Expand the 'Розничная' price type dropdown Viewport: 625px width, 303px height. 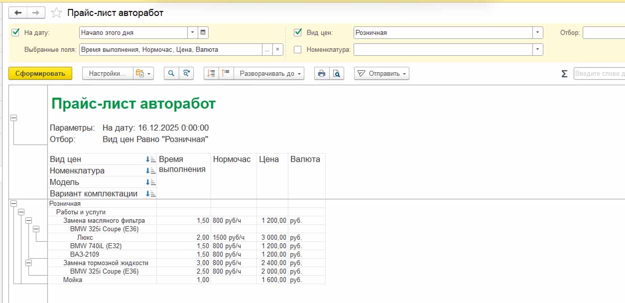click(x=537, y=33)
